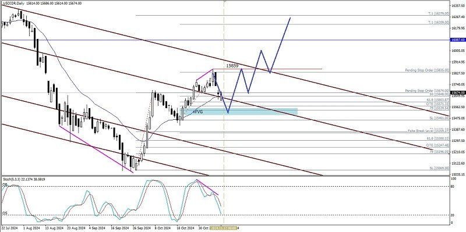This screenshot has height=232, width=466.
Task: Click the stochastic scale value 20
Action: click(453, 215)
